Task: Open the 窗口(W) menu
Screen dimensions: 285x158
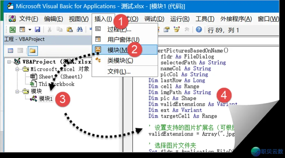Action: pos(268,19)
